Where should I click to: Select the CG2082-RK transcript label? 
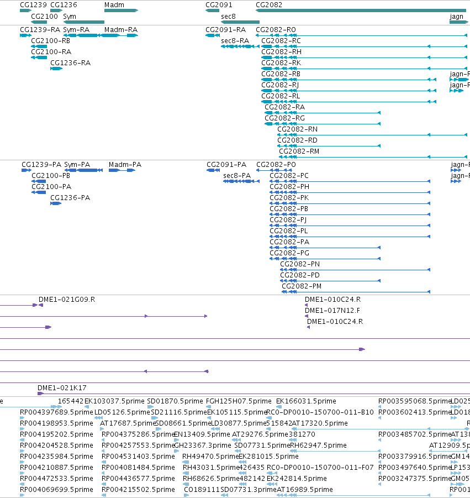[x=281, y=62]
